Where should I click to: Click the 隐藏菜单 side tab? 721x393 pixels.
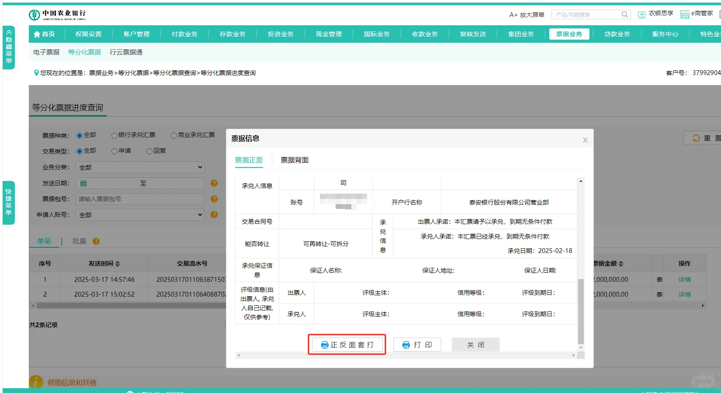pos(9,48)
